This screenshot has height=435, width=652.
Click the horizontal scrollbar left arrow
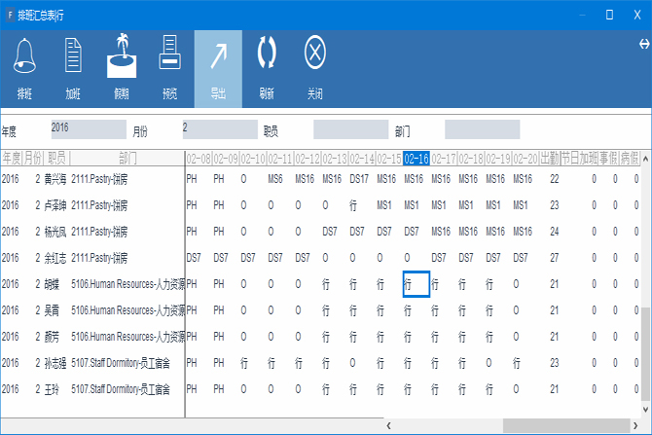pyautogui.click(x=390, y=426)
